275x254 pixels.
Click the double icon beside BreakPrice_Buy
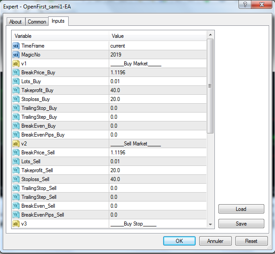tap(16, 73)
